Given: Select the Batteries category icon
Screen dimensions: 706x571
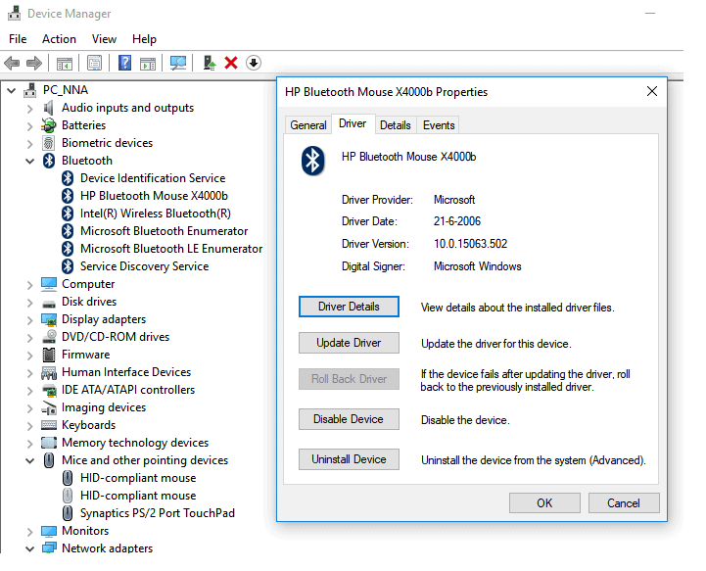Looking at the screenshot, I should pos(49,125).
